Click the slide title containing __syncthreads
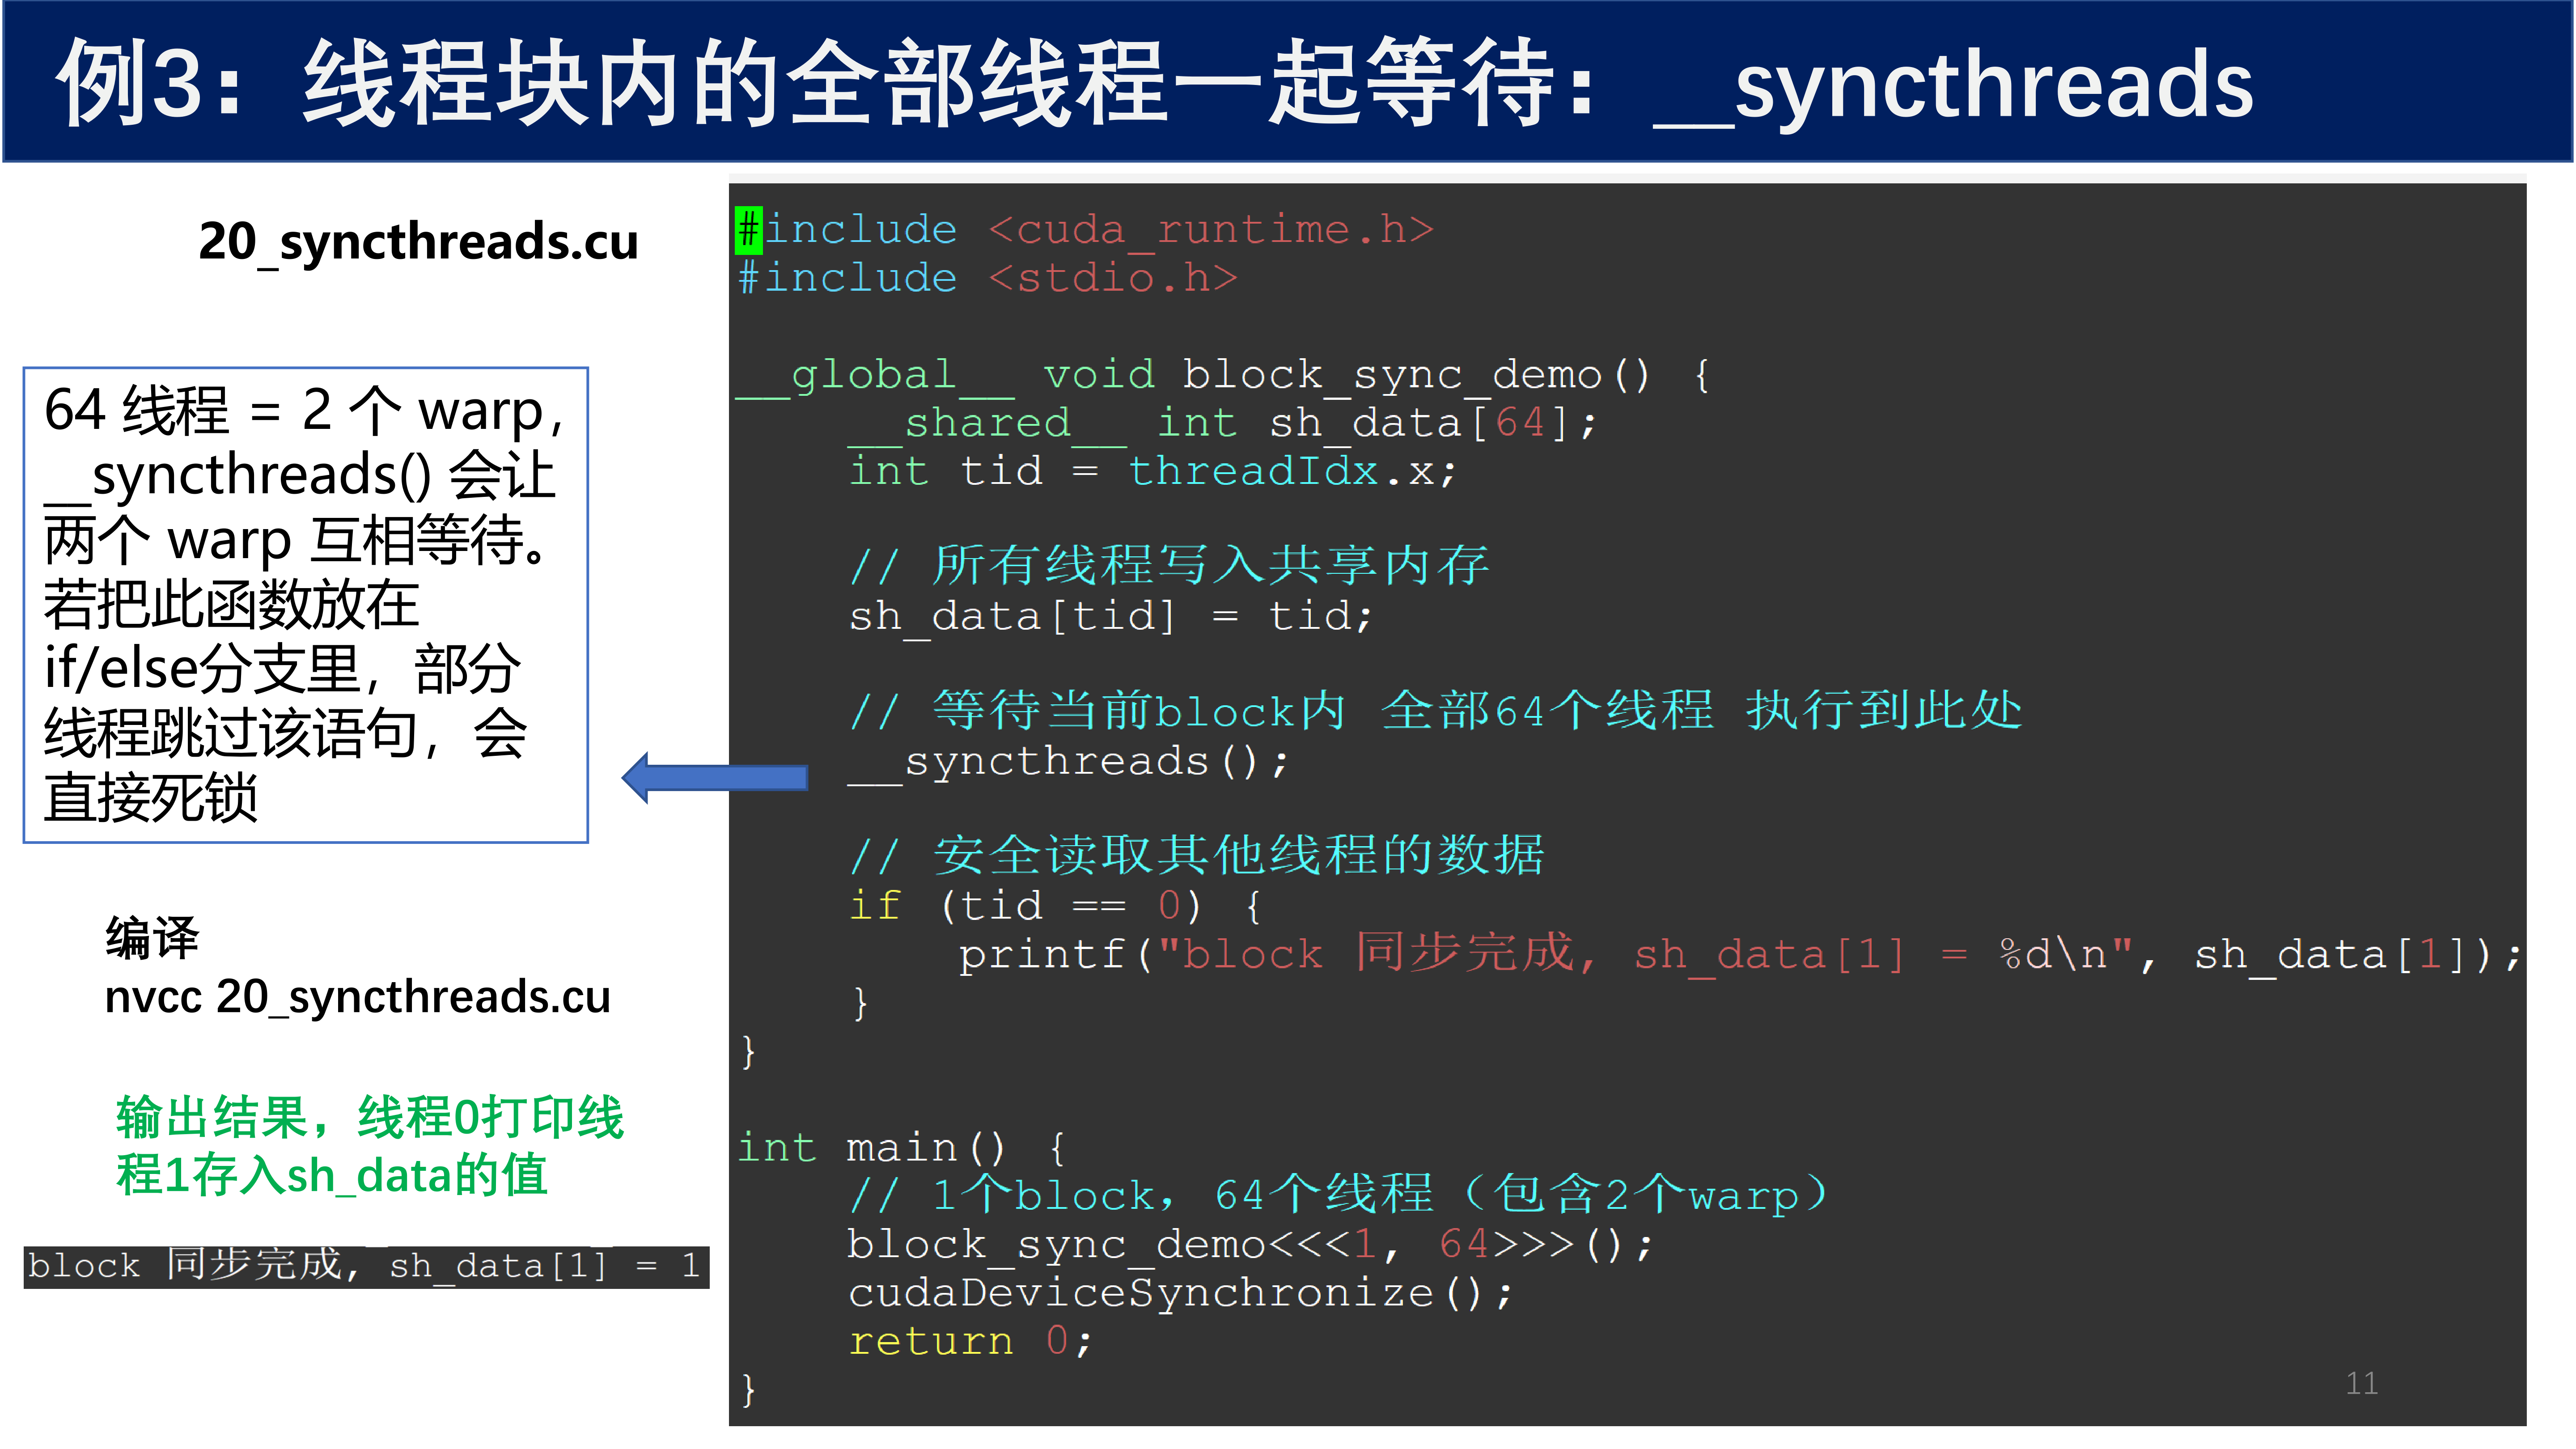 [x=1155, y=84]
